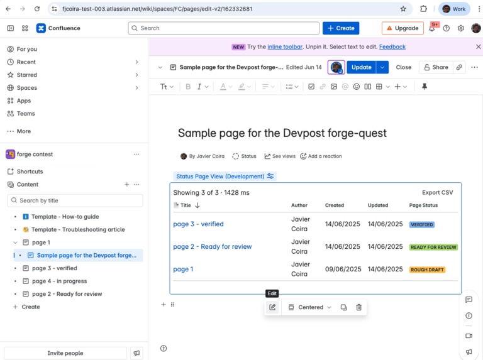This screenshot has width=483, height=360.
Task: Open the text color picker
Action: tap(226, 87)
